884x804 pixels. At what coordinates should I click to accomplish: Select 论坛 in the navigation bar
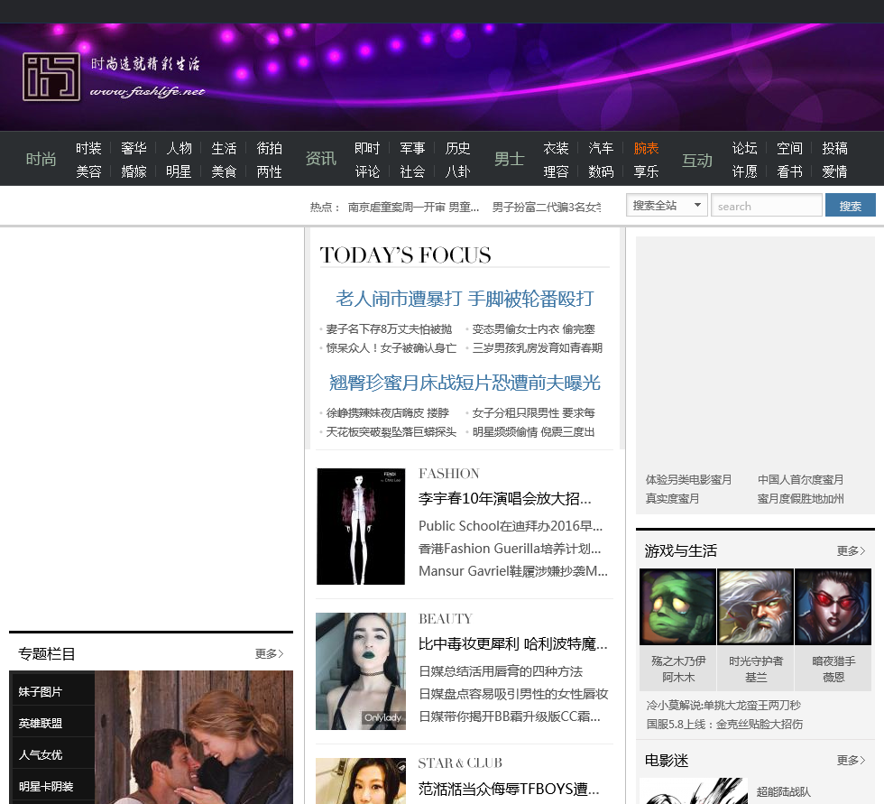744,148
